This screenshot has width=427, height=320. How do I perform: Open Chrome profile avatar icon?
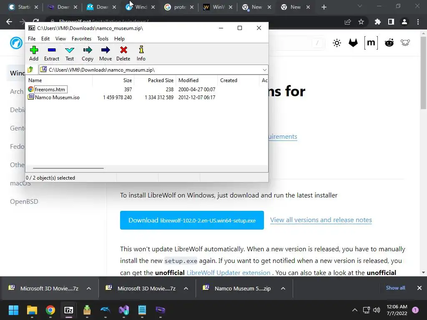[404, 22]
